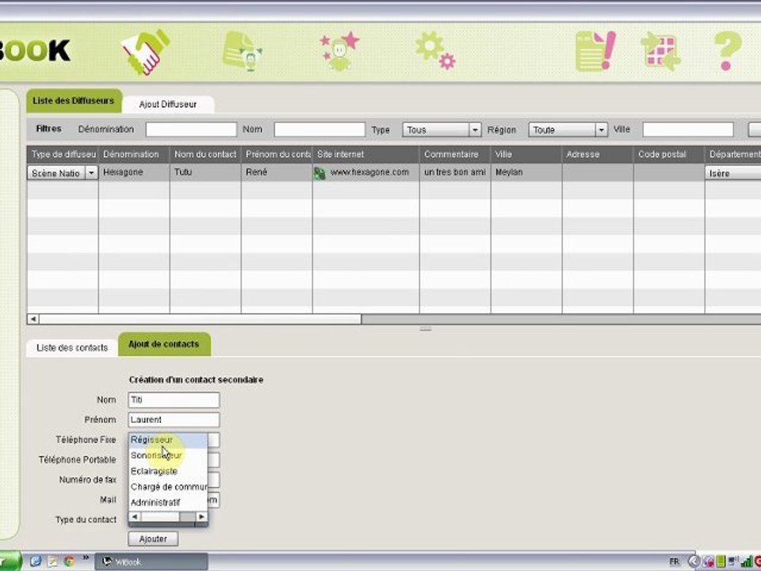Open the document with exclamation mark icon
This screenshot has width=761, height=571.
595,51
